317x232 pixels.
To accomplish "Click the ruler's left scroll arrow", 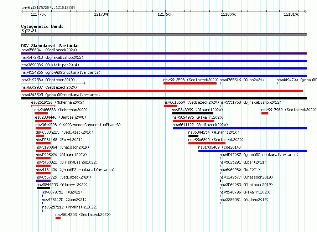I will (x=22, y=11).
